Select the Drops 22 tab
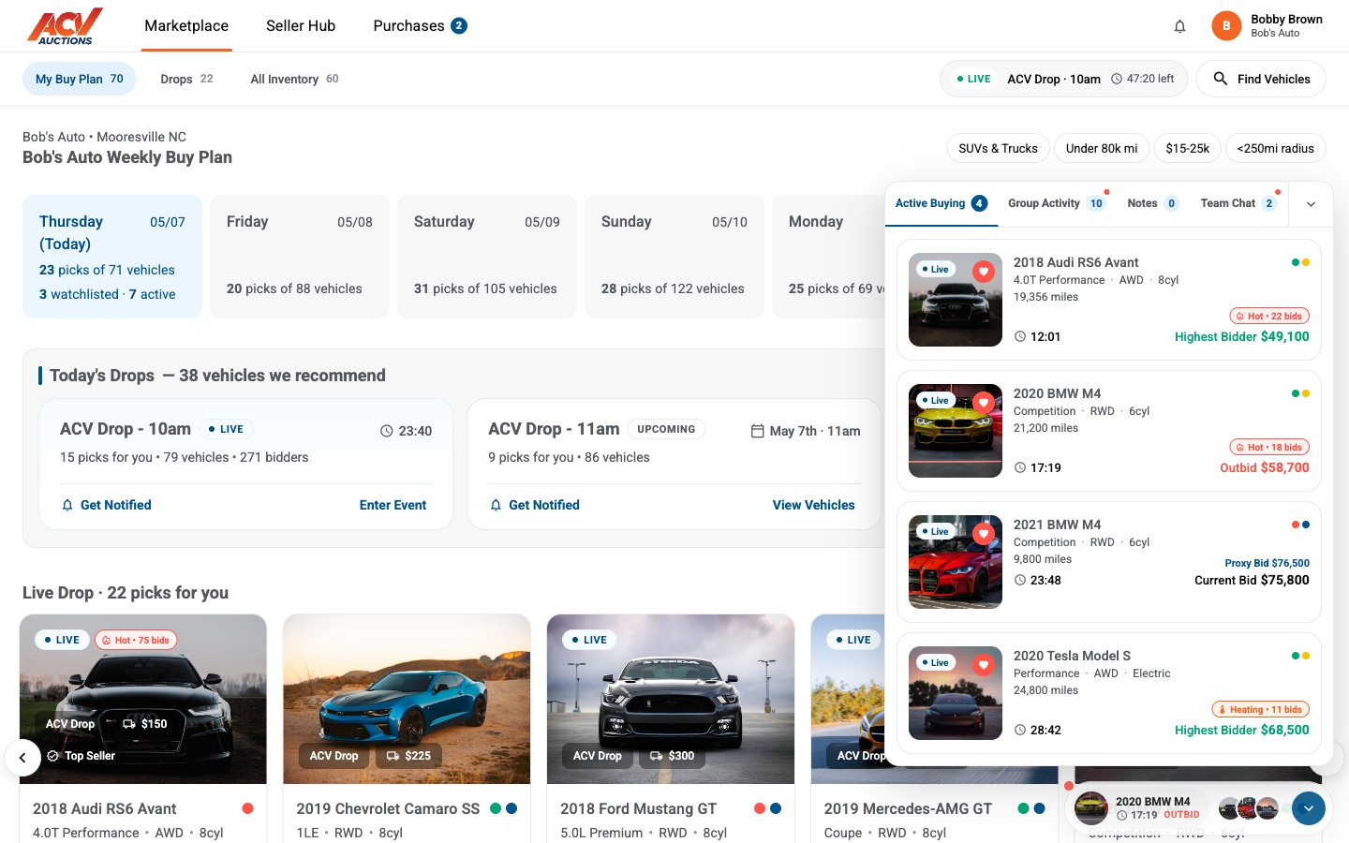This screenshot has width=1349, height=843. point(186,79)
